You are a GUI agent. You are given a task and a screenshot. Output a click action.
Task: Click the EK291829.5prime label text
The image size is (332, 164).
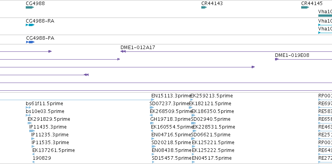tap(49, 119)
